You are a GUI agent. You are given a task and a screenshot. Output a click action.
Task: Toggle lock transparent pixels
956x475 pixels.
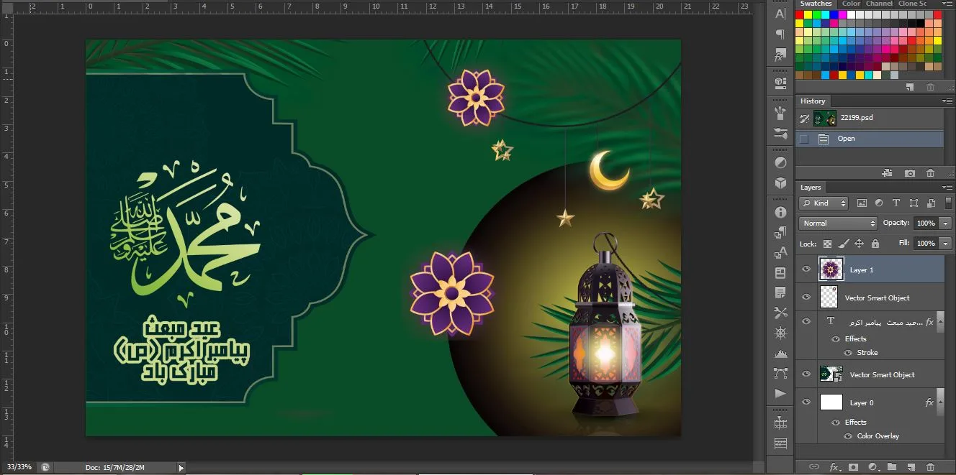tap(828, 244)
